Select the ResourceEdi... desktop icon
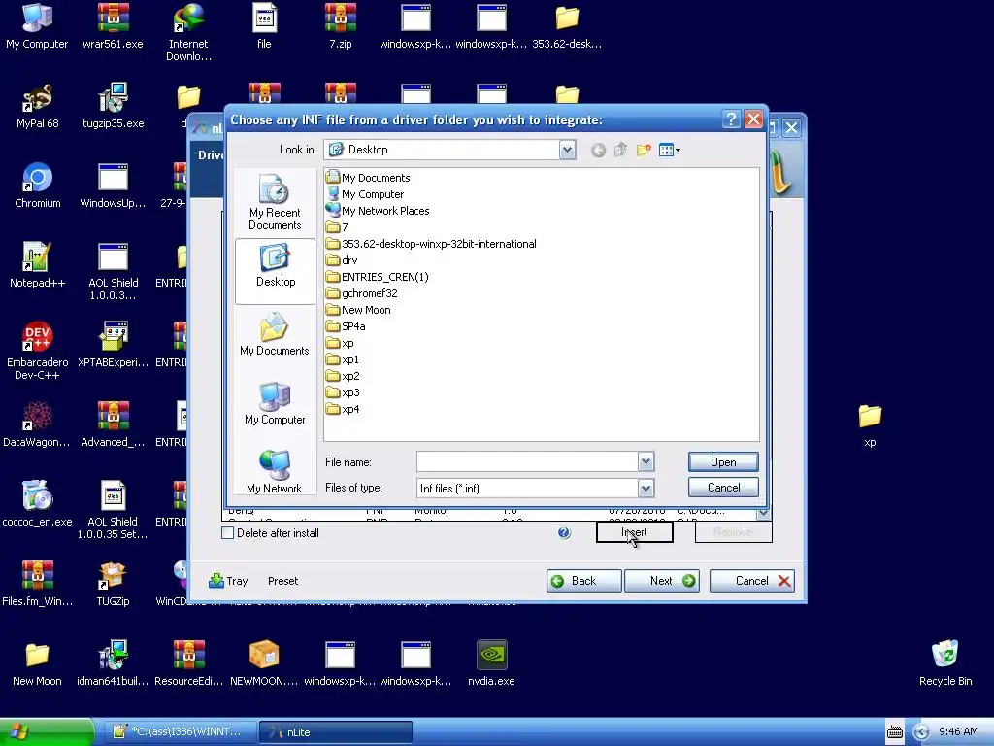 (x=188, y=662)
